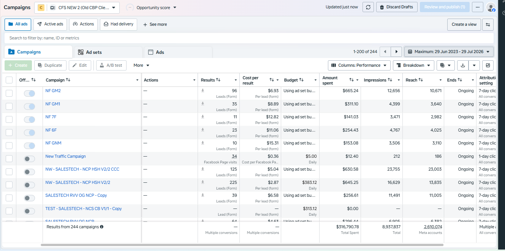Sort by Campaign name arrows
The image size is (505, 251).
(x=68, y=80)
